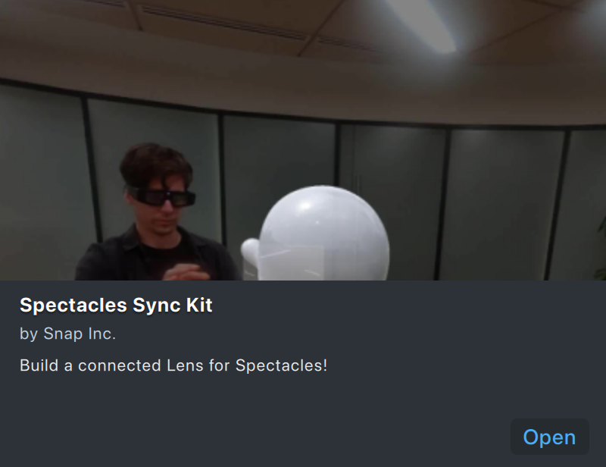Screen dimensions: 606x467
Task: Click the word Sync in the card title
Action: coord(157,306)
